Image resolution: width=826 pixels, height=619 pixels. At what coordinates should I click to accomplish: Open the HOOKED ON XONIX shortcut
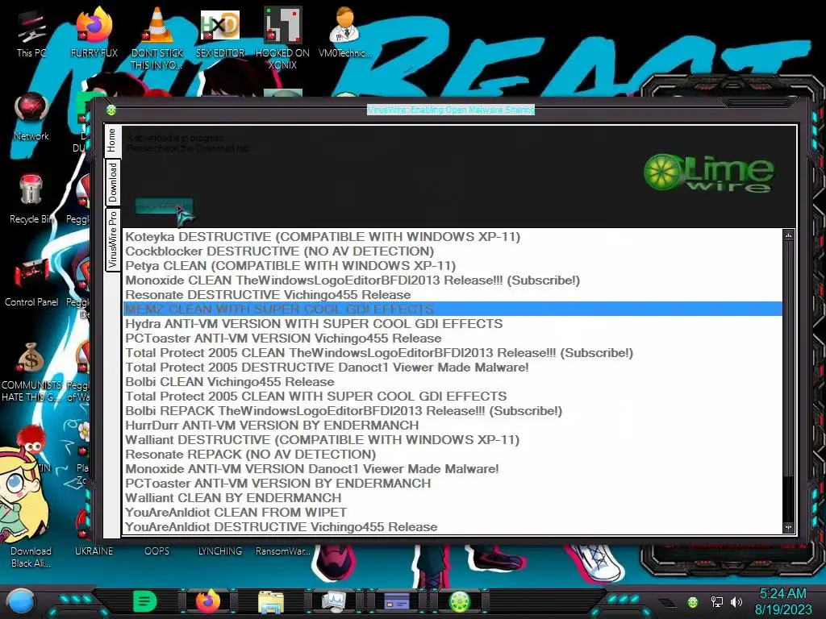282,38
